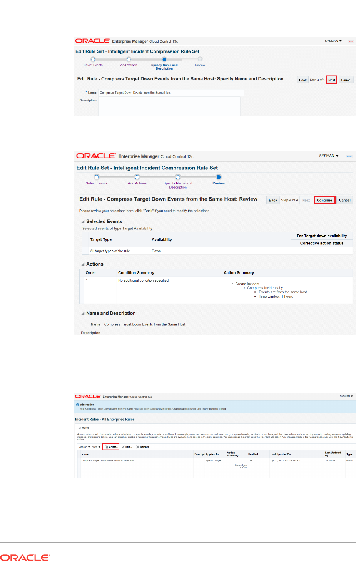Click the disabled Review stop circle on the Specify Name screen
The height and width of the screenshot is (561, 356).
(200, 59)
